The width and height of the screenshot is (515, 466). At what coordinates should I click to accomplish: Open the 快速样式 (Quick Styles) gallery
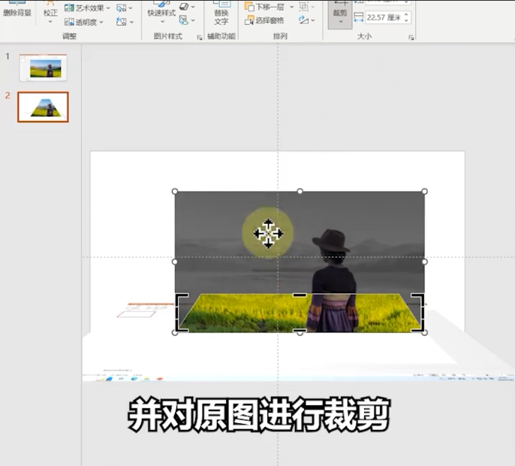[x=161, y=14]
